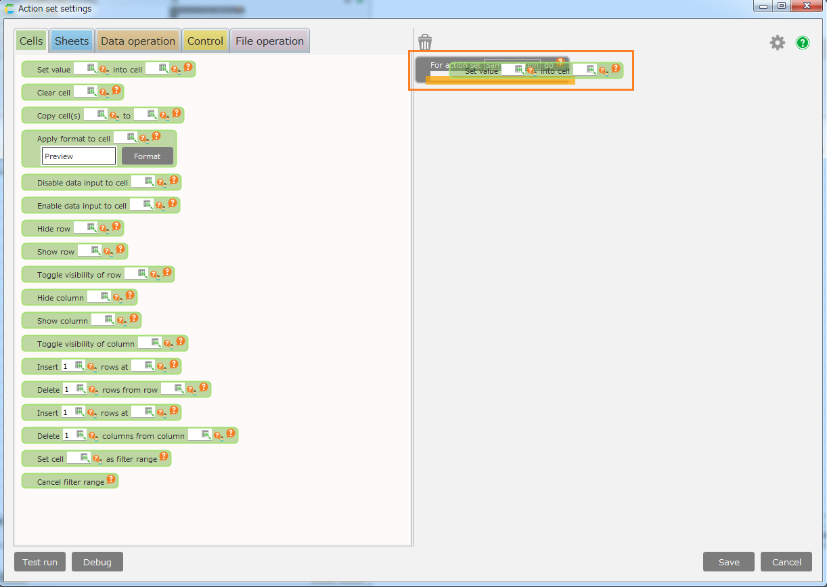This screenshot has height=587, width=827.
Task: Click the Save button
Action: [x=729, y=562]
